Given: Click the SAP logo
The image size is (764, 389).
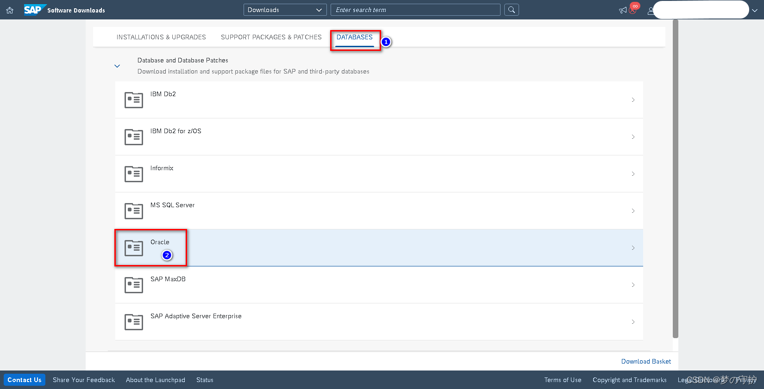Looking at the screenshot, I should pyautogui.click(x=35, y=10).
